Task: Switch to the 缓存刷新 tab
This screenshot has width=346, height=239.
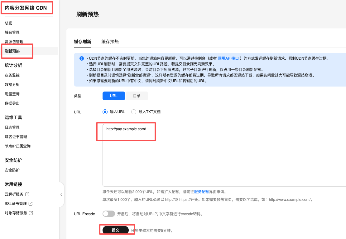Action: point(83,42)
